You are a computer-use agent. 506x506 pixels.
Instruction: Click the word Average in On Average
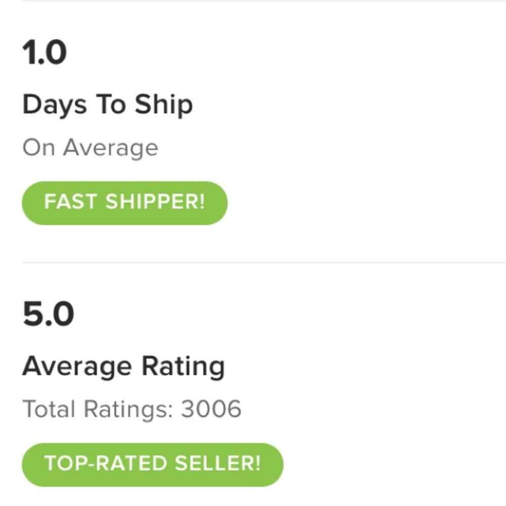[x=111, y=148]
